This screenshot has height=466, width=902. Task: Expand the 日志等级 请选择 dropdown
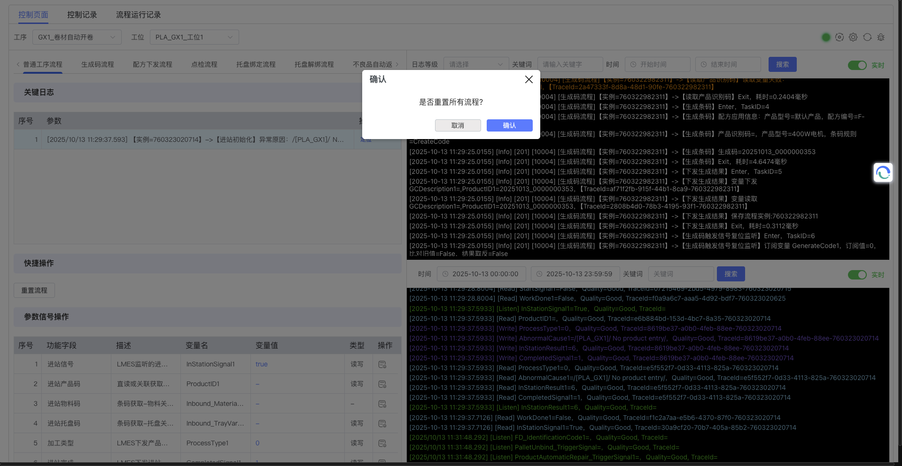(x=475, y=64)
